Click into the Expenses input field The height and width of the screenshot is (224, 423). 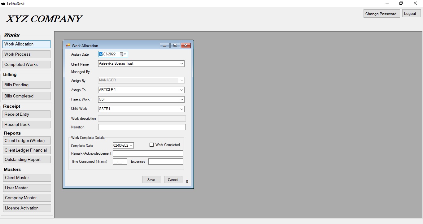click(166, 162)
